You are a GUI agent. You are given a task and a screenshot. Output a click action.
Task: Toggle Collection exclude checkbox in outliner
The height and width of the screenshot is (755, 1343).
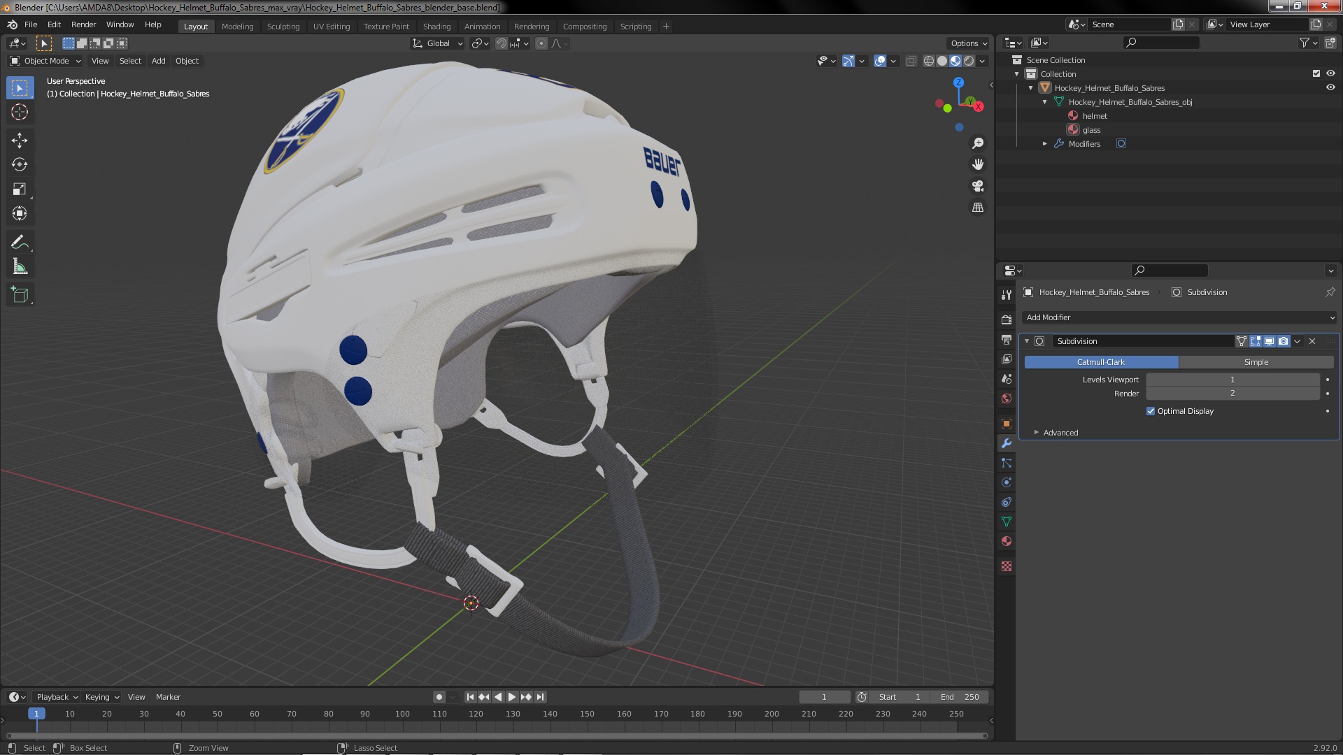[x=1316, y=73]
